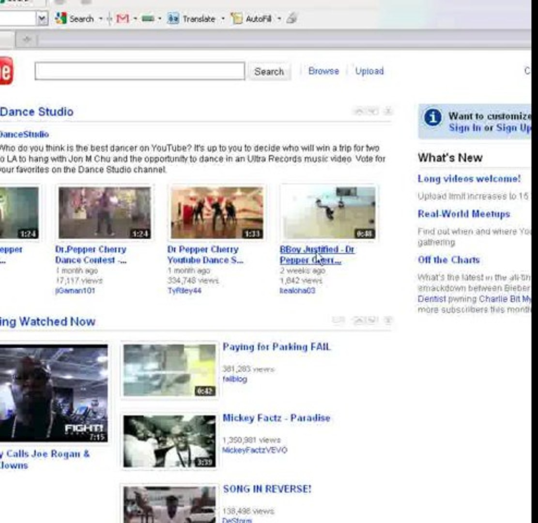
Task: Expand the Gmail dropdown arrow
Action: (x=135, y=19)
